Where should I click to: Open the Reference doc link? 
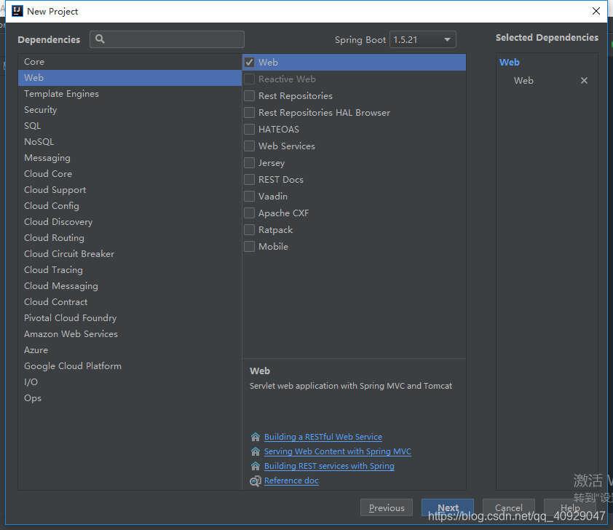[291, 480]
